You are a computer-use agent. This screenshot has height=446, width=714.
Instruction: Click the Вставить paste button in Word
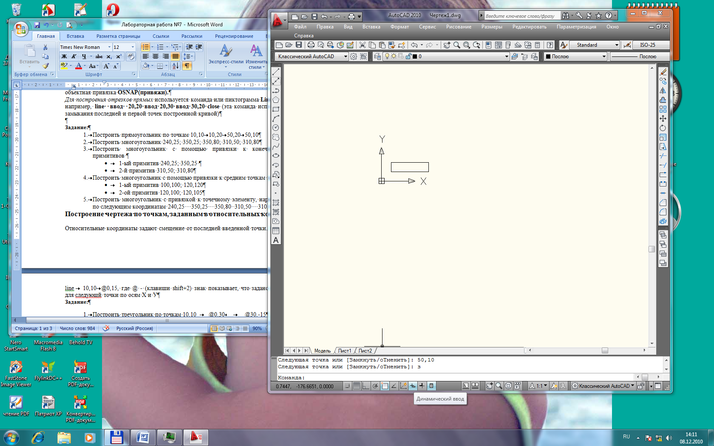tap(29, 56)
